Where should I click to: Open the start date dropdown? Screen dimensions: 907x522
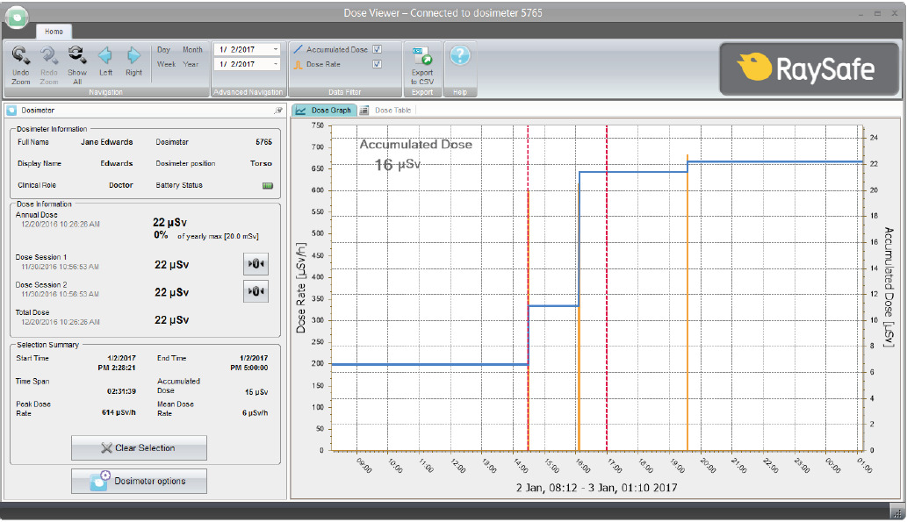[276, 50]
